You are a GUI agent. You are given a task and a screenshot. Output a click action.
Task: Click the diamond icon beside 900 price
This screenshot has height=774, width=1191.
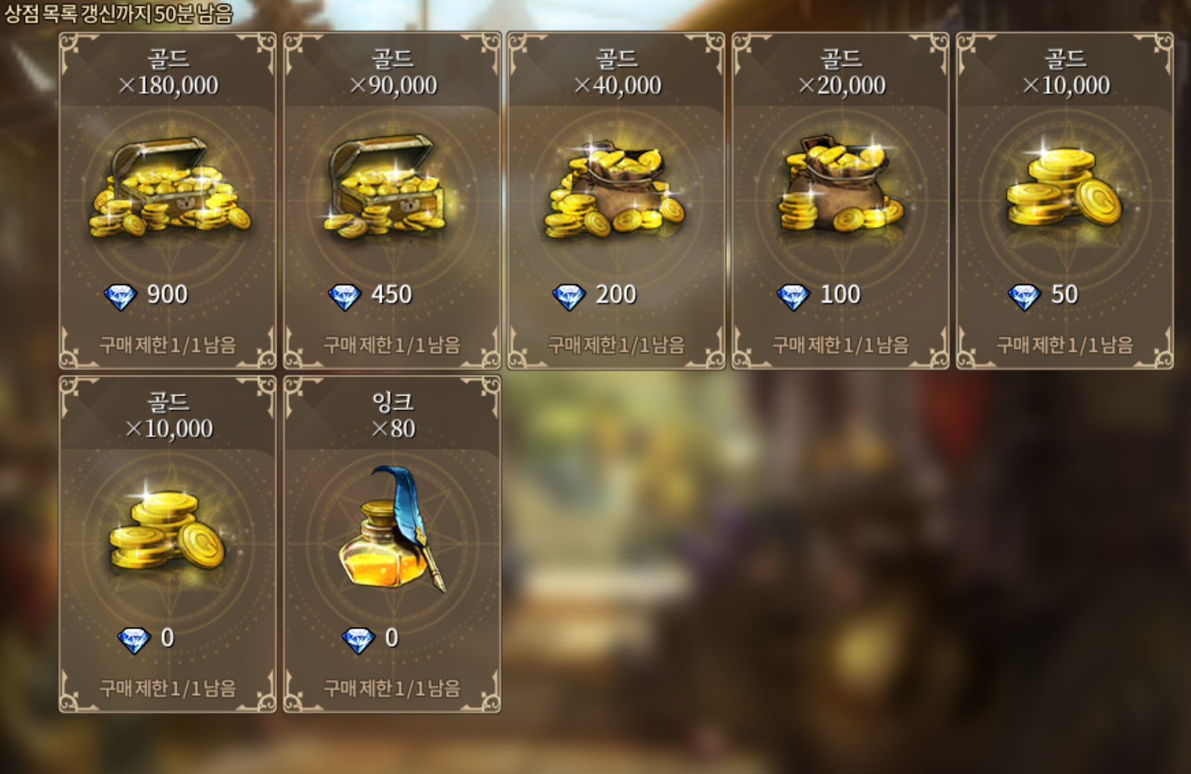tap(121, 297)
